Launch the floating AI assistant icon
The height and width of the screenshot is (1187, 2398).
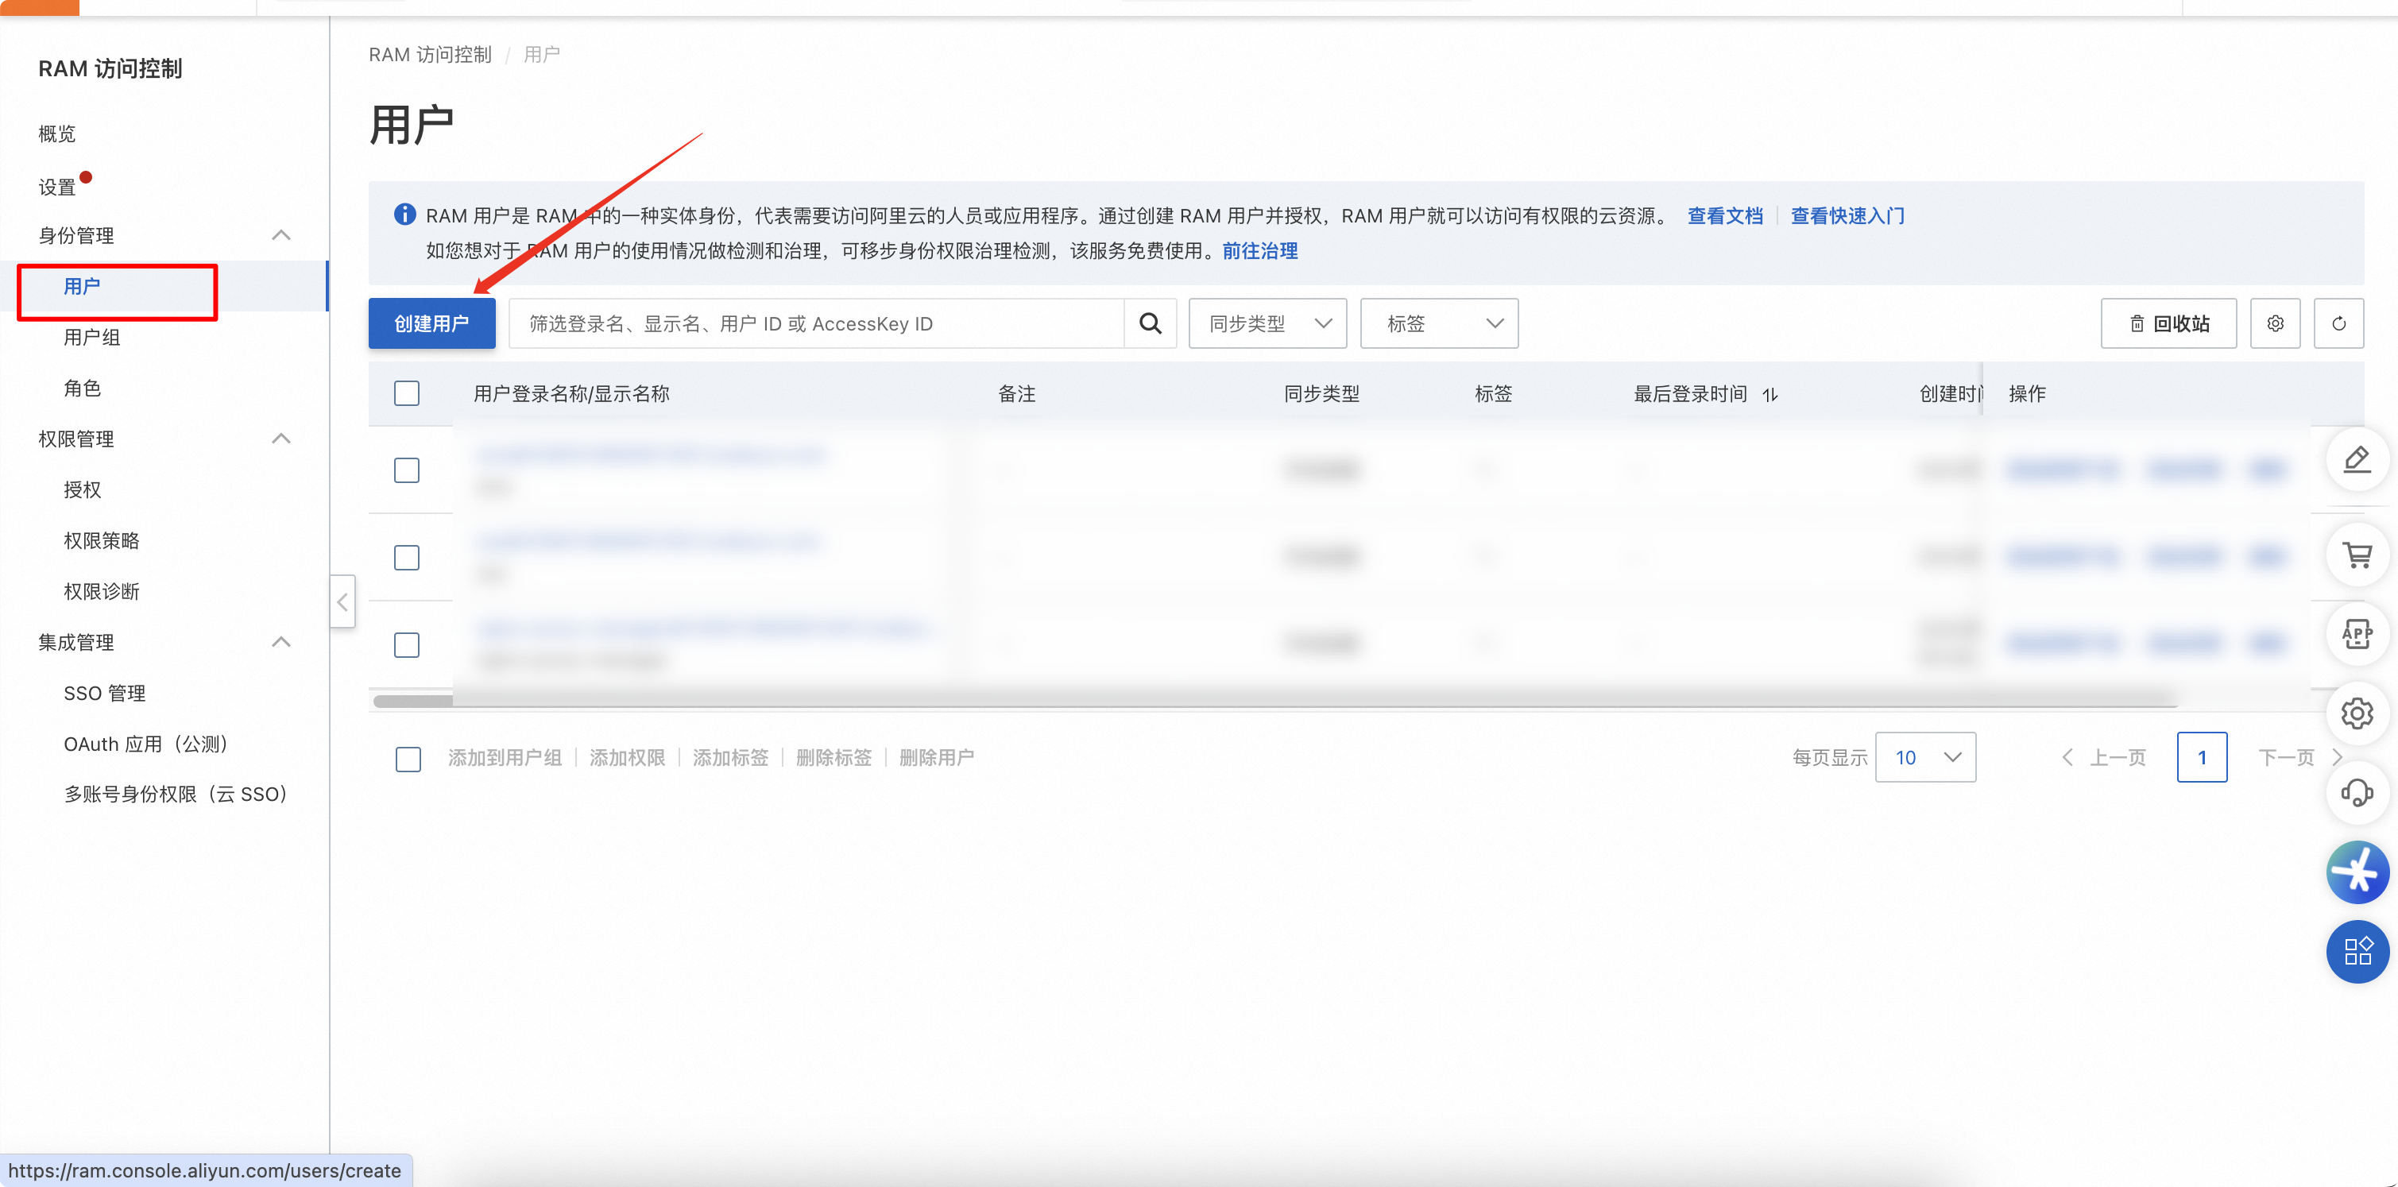click(2357, 872)
